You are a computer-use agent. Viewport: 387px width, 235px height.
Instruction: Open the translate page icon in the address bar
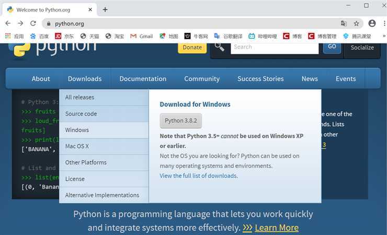344,24
